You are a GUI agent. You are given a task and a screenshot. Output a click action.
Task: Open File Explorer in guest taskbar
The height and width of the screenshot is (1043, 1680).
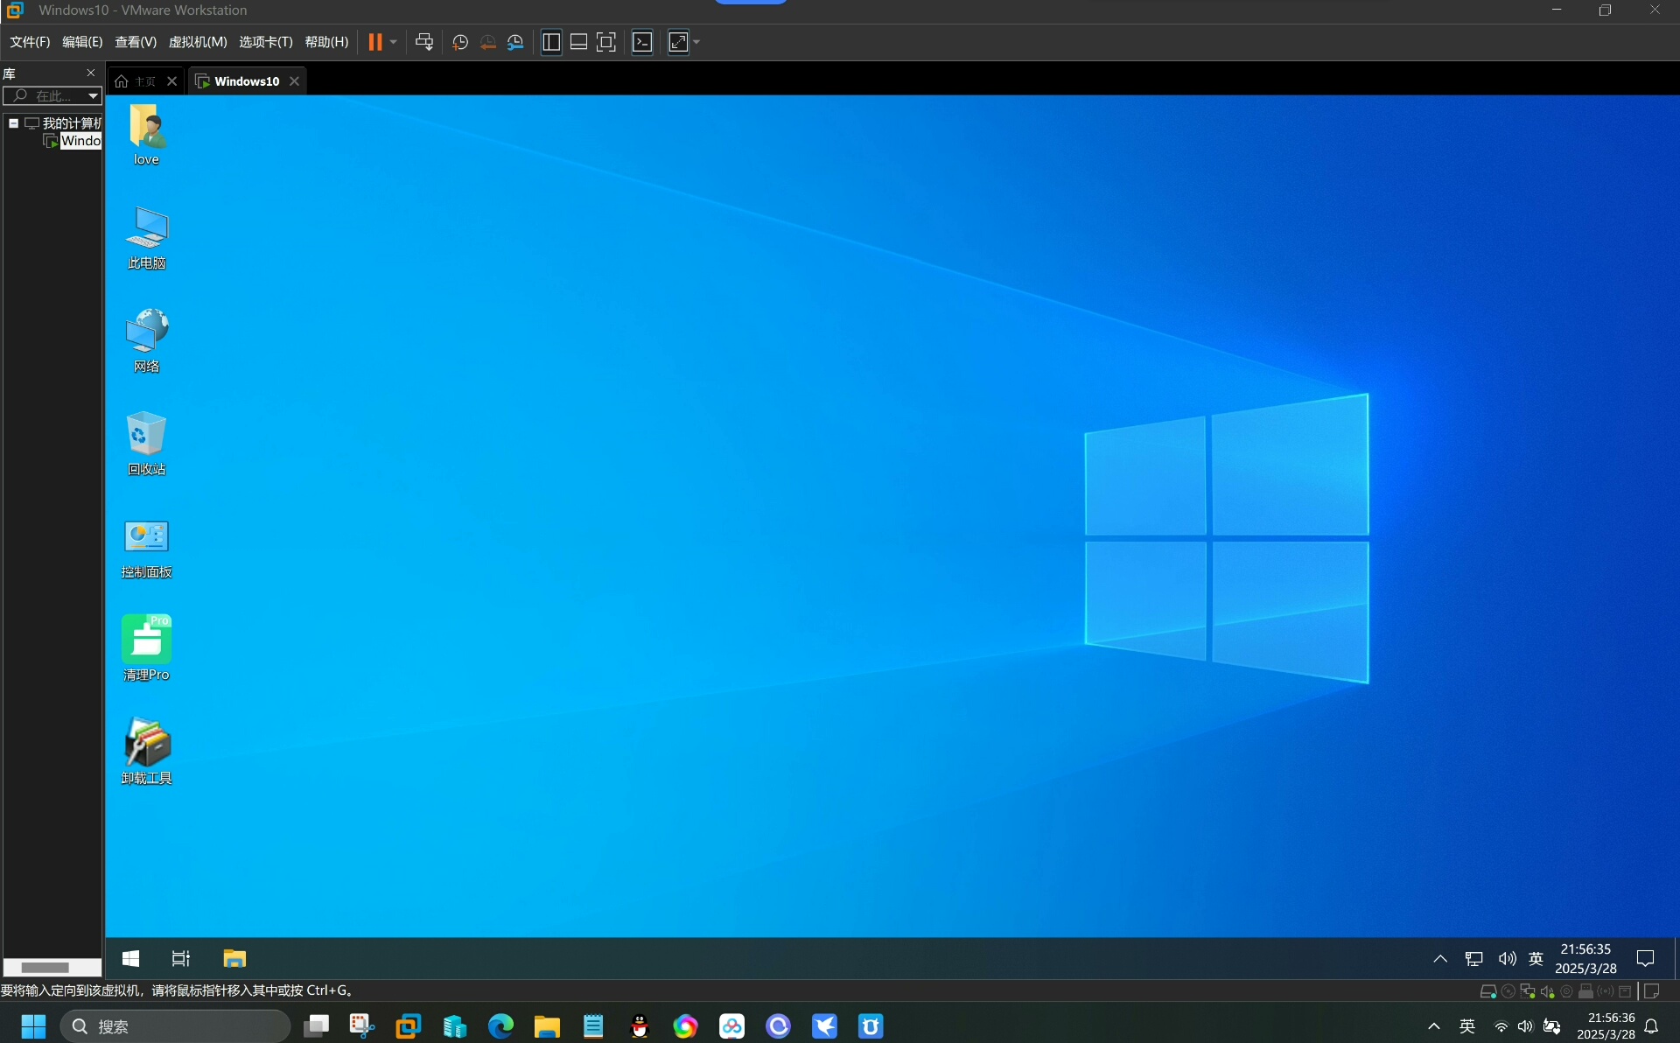pos(234,959)
